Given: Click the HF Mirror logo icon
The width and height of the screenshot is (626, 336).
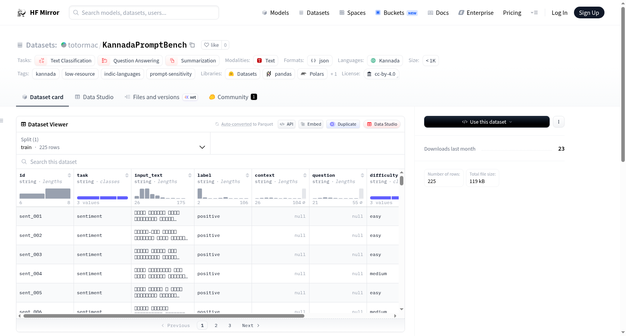Looking at the screenshot, I should tap(22, 13).
